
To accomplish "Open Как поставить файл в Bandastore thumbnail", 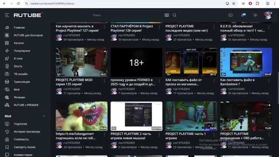I will 246,62.
